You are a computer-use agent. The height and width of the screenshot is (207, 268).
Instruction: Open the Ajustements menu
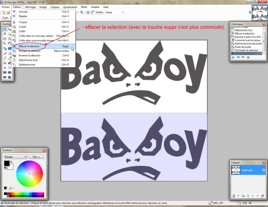(70, 7)
